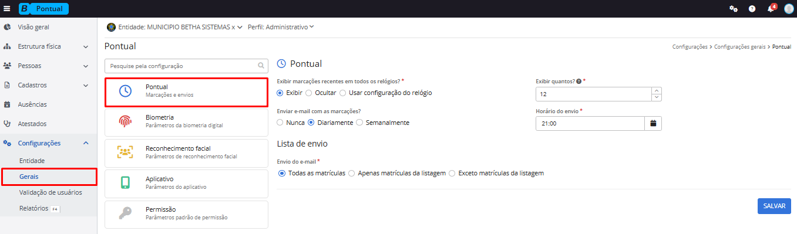This screenshot has height=234, width=797.
Task: Select the Nunca email option
Action: [x=280, y=123]
